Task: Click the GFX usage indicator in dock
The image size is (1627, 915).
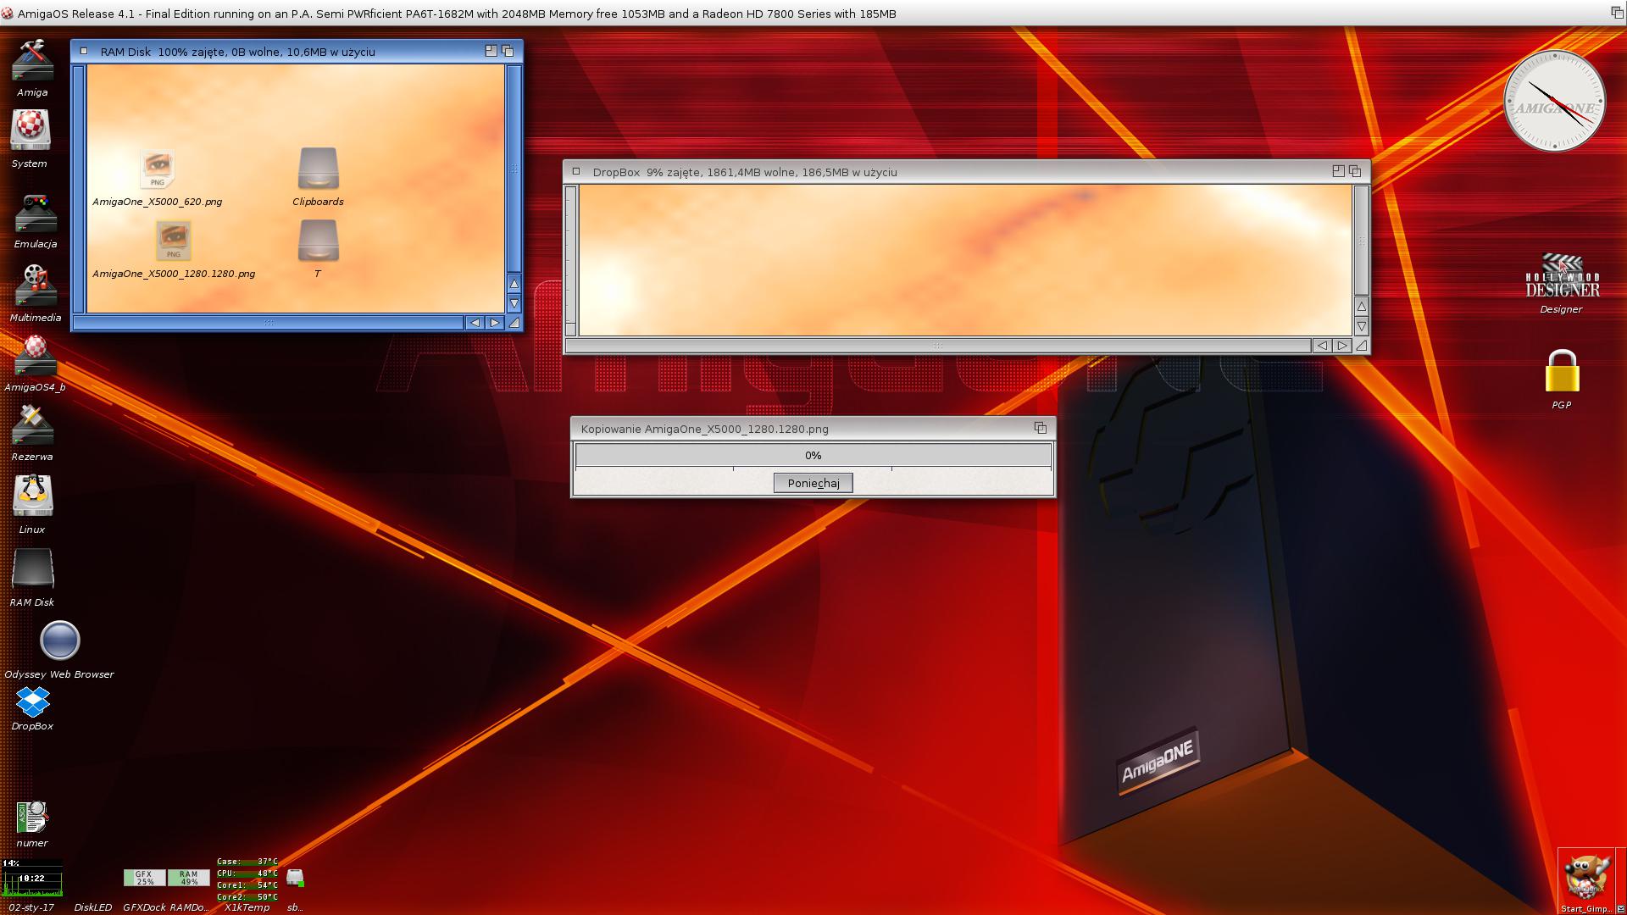Action: [145, 878]
